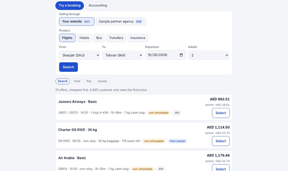Select the Air Arabia Basic offer

point(221,168)
